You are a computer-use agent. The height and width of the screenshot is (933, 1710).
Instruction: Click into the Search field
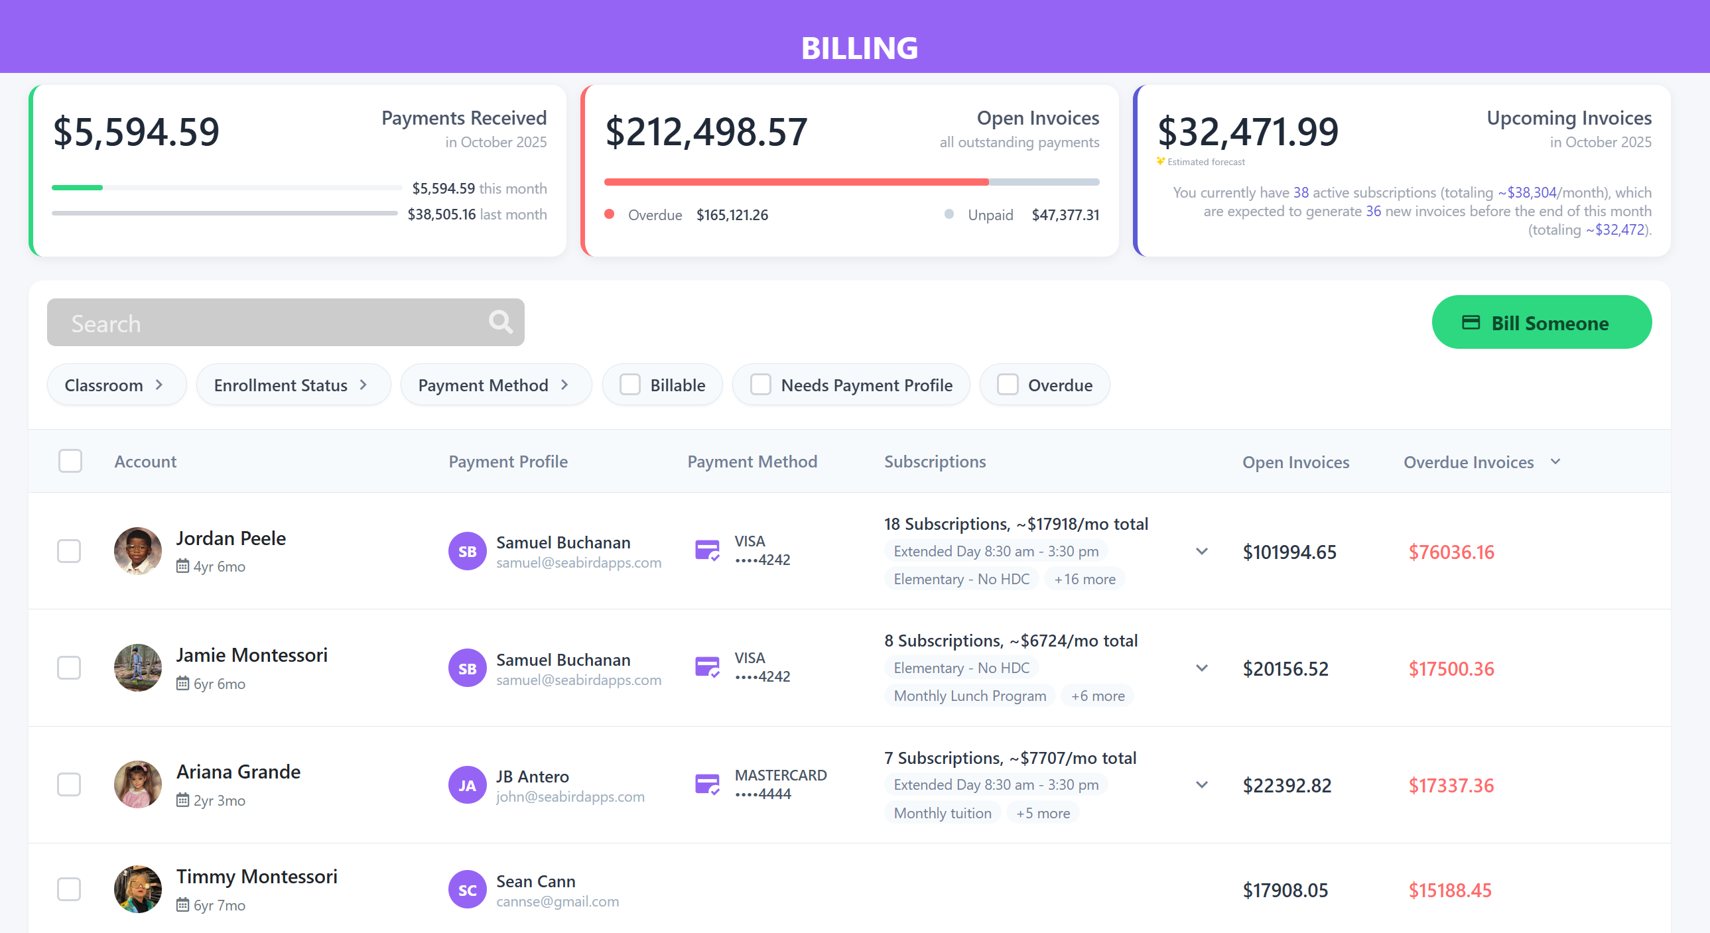(x=265, y=323)
